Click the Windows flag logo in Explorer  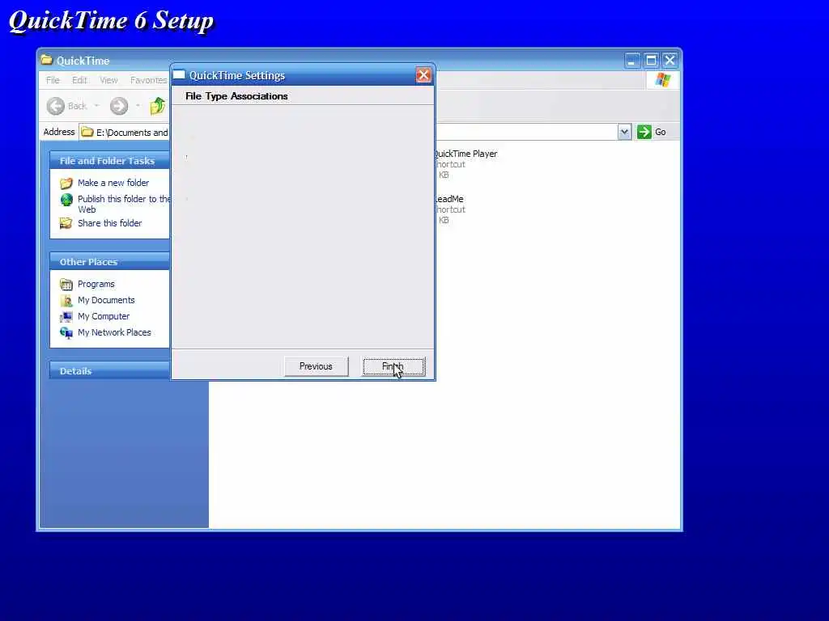click(662, 80)
